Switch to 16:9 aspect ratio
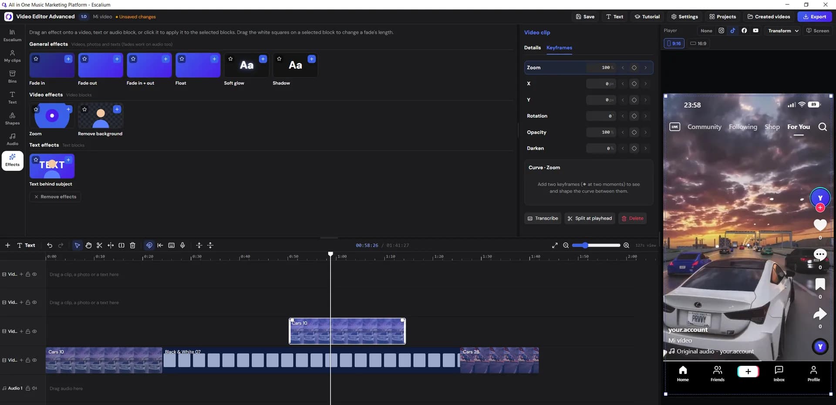Viewport: 836px width, 405px height. (x=698, y=44)
